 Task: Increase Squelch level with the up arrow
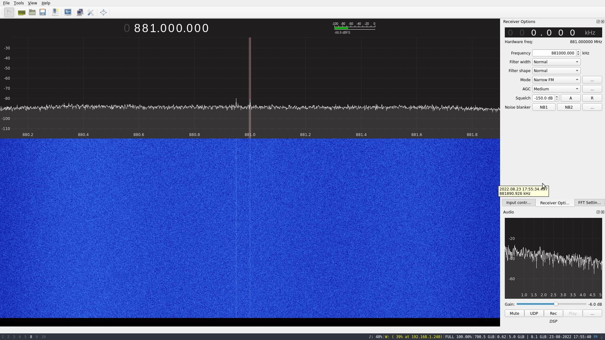(557, 97)
